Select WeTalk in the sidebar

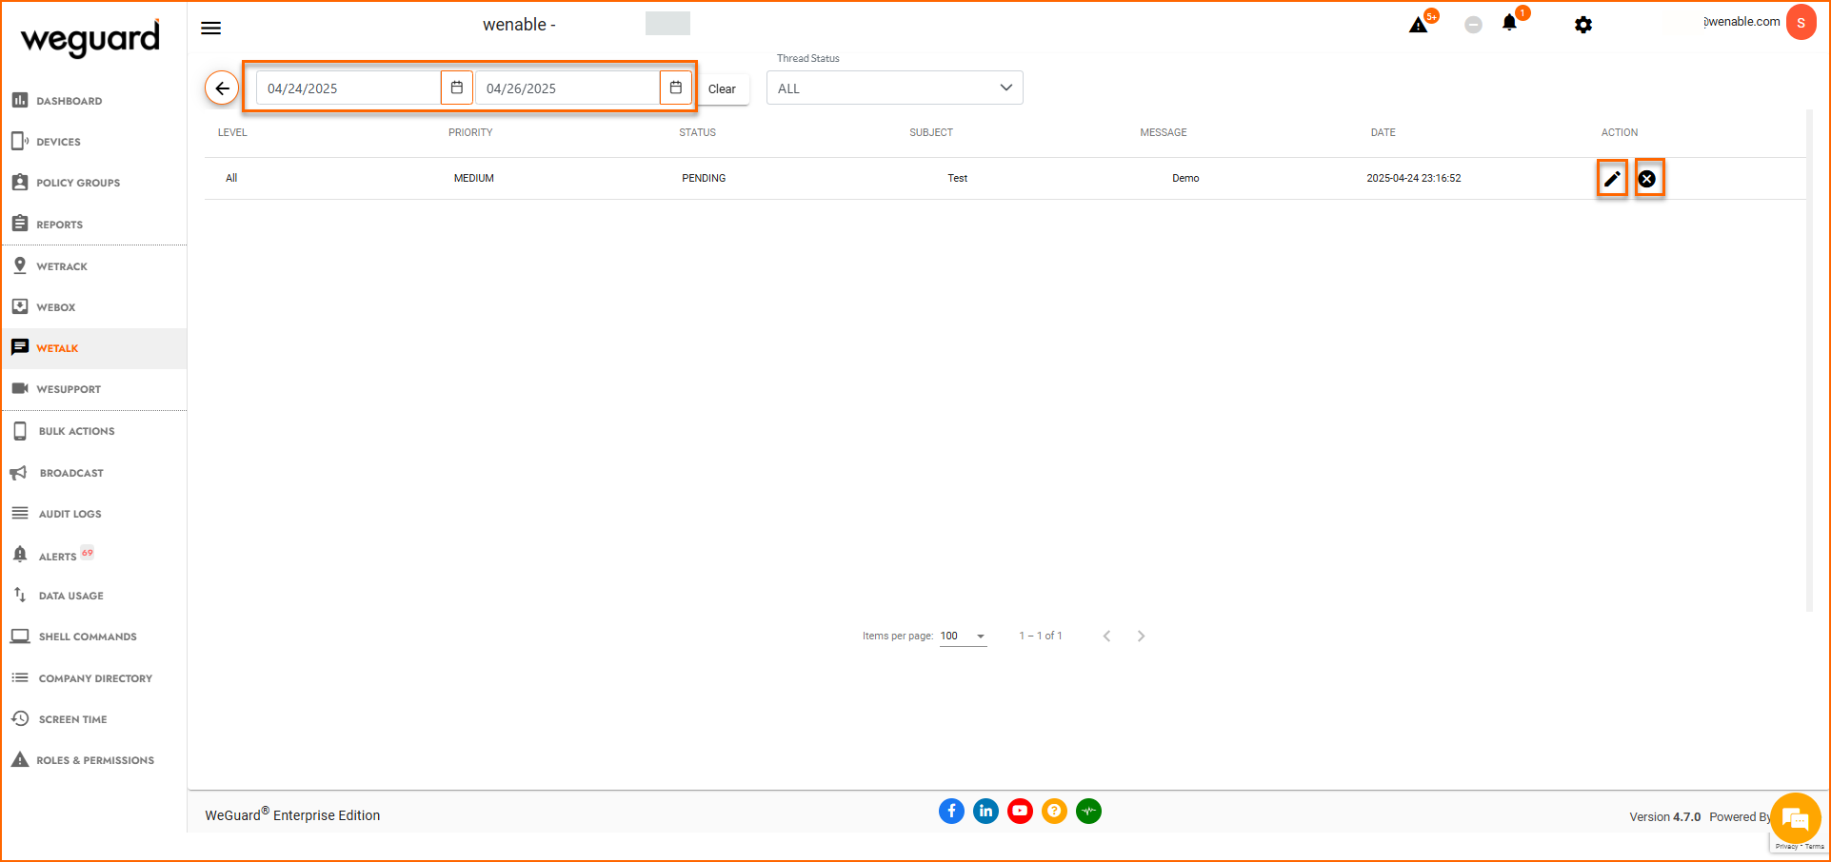coord(93,347)
